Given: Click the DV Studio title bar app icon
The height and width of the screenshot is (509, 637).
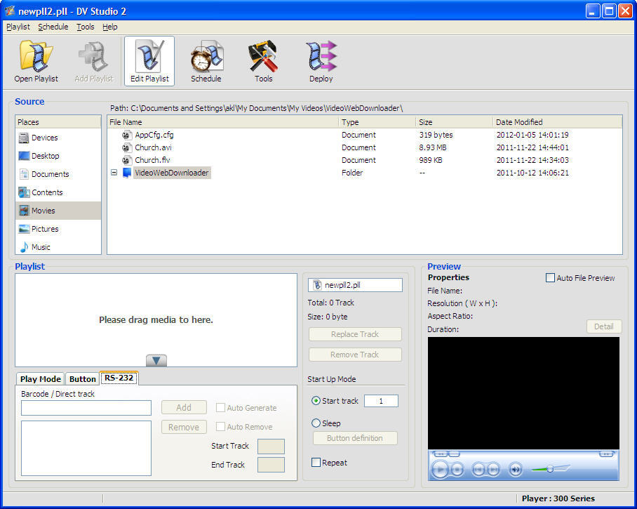Looking at the screenshot, I should pyautogui.click(x=9, y=11).
